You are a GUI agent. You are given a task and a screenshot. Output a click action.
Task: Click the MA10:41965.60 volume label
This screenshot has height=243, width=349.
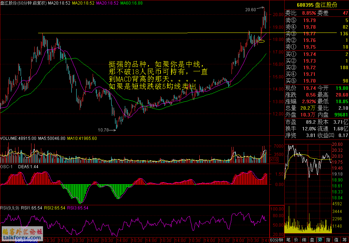click(82, 138)
